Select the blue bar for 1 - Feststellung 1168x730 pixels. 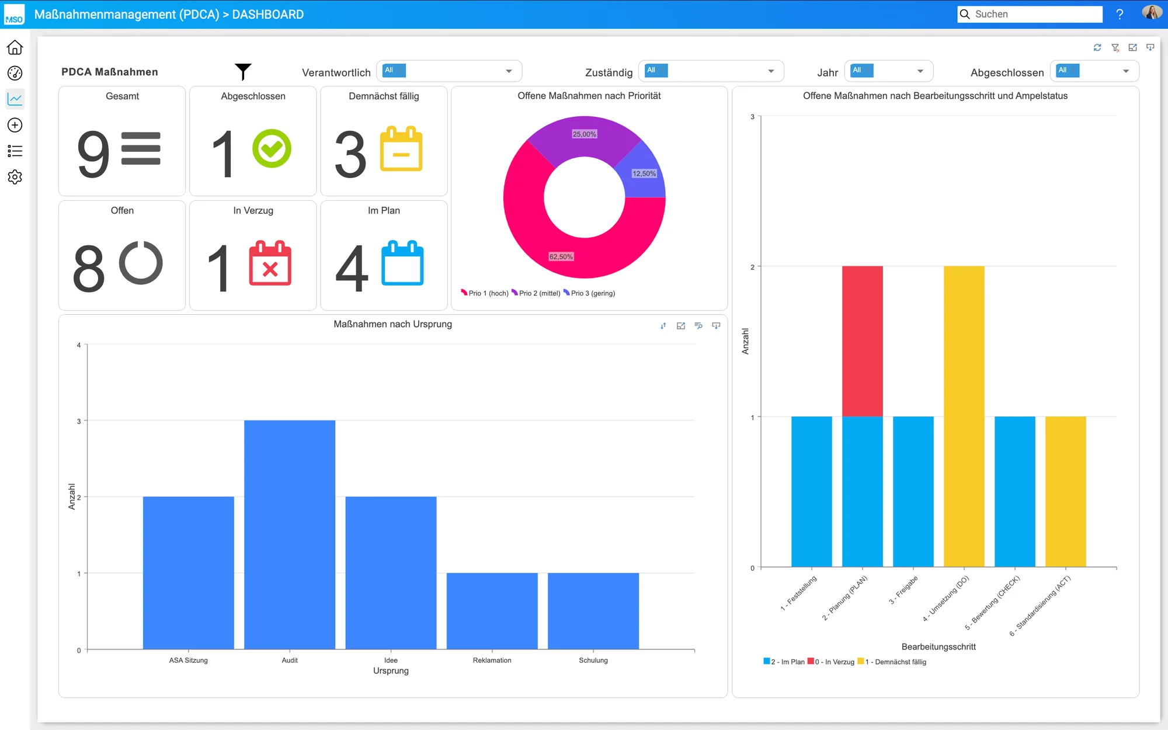tap(812, 492)
